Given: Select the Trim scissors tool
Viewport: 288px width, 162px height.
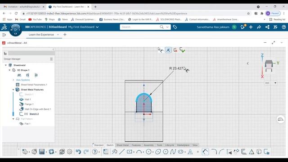Looking at the screenshot, I should click(229, 152).
